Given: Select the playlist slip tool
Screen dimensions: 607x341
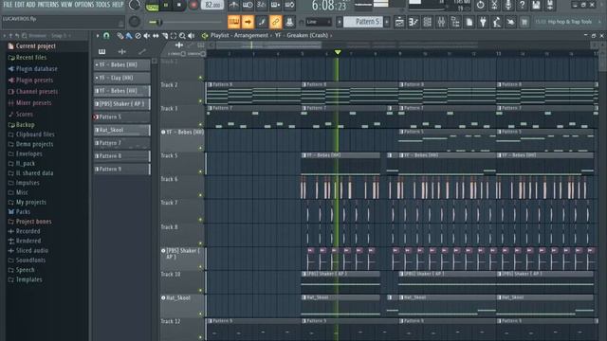Looking at the screenshot, I should 156,36.
